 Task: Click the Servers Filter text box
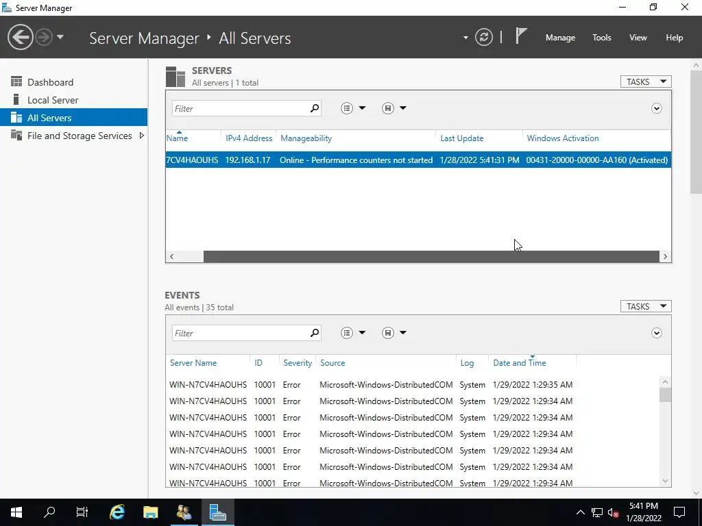pos(239,108)
